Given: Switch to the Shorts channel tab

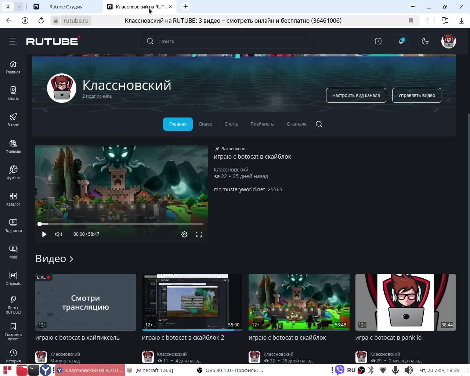Looking at the screenshot, I should [231, 124].
